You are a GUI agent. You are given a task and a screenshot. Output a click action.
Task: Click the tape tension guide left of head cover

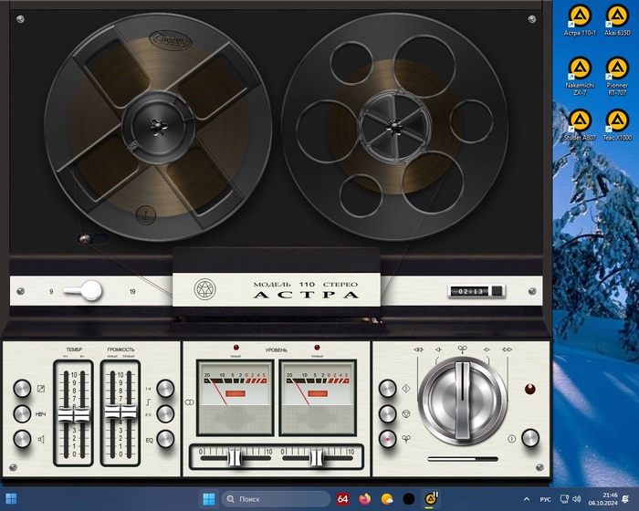84,239
